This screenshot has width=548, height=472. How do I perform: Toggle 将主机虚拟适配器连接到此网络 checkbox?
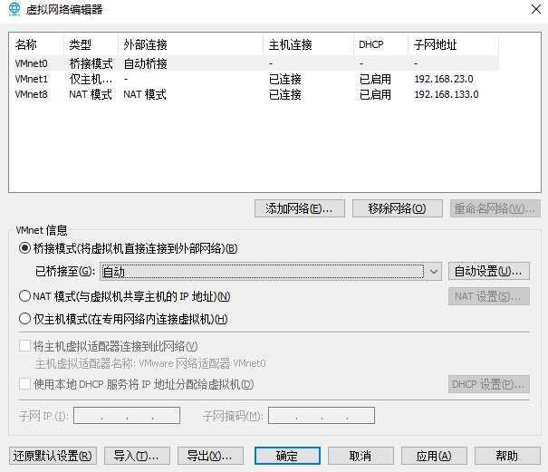pyautogui.click(x=24, y=346)
